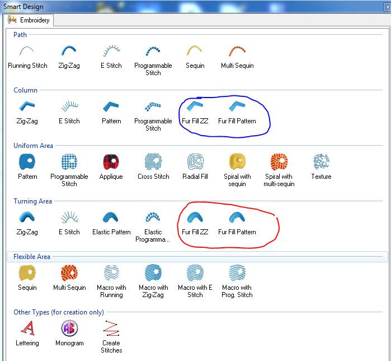Click the Uniform Area section header
Image resolution: width=391 pixels, height=361 pixels.
click(x=33, y=145)
